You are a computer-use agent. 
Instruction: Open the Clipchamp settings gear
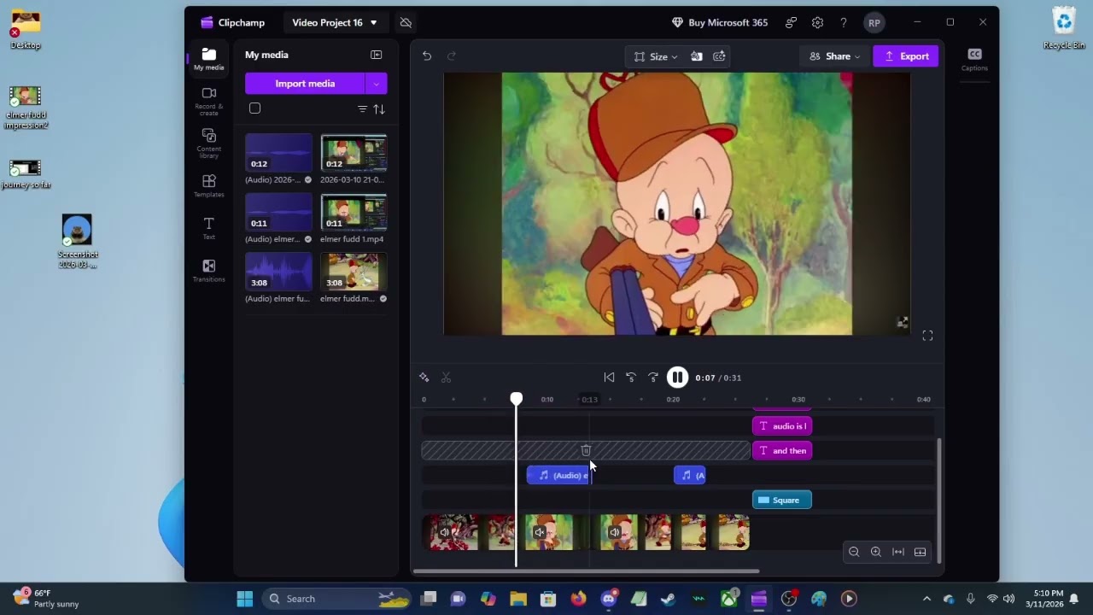click(817, 22)
